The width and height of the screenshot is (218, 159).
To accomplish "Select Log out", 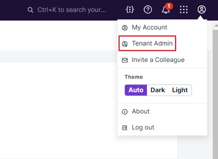I will (x=162, y=127).
